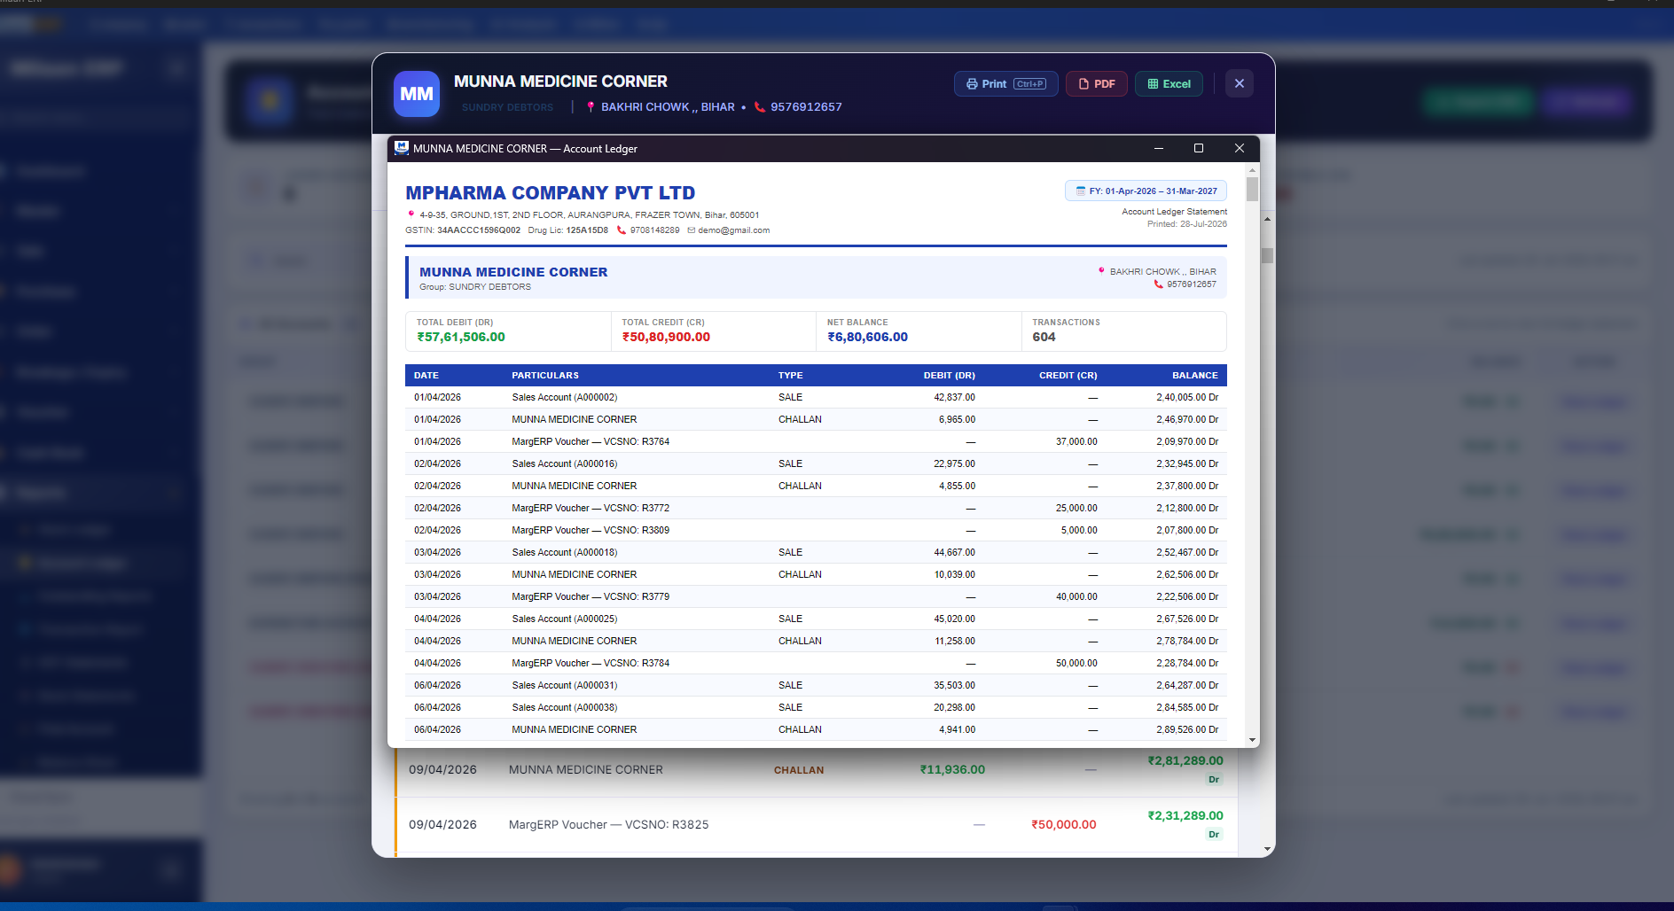Click the CREDIT (CR) column header
The image size is (1674, 911).
coord(1068,376)
